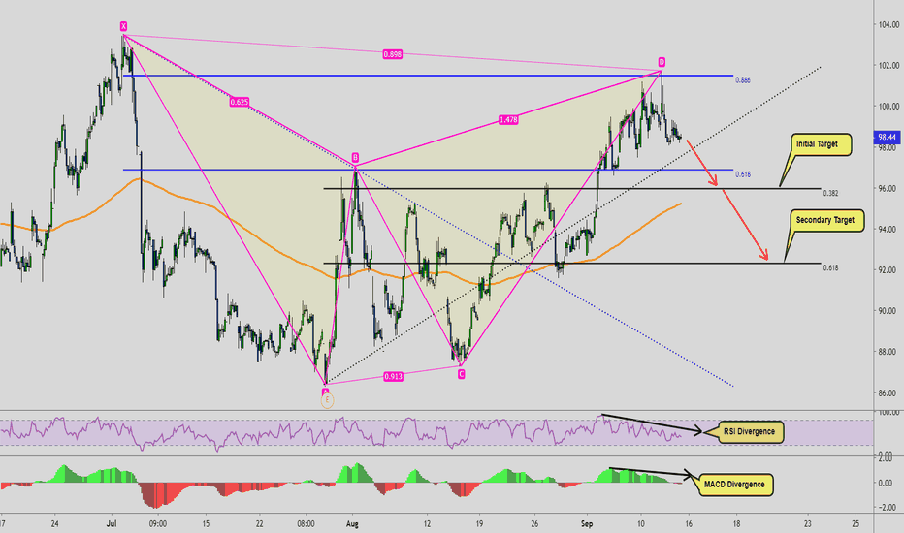Click the 104.00 price axis value
This screenshot has width=904, height=533.
pyautogui.click(x=888, y=25)
